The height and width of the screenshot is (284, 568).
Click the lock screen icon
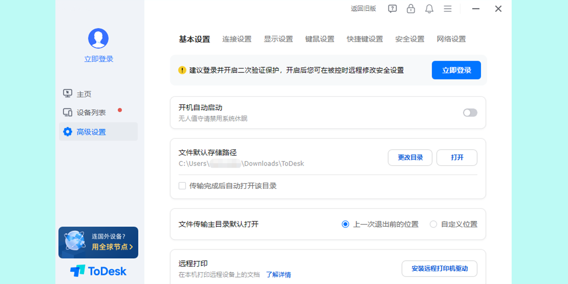[411, 9]
